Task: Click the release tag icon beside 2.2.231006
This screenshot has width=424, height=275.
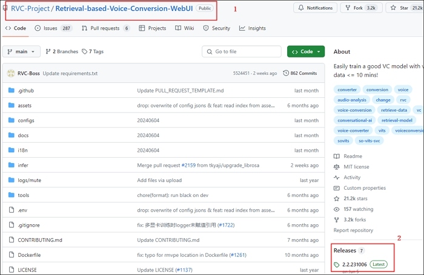Action: 337,265
